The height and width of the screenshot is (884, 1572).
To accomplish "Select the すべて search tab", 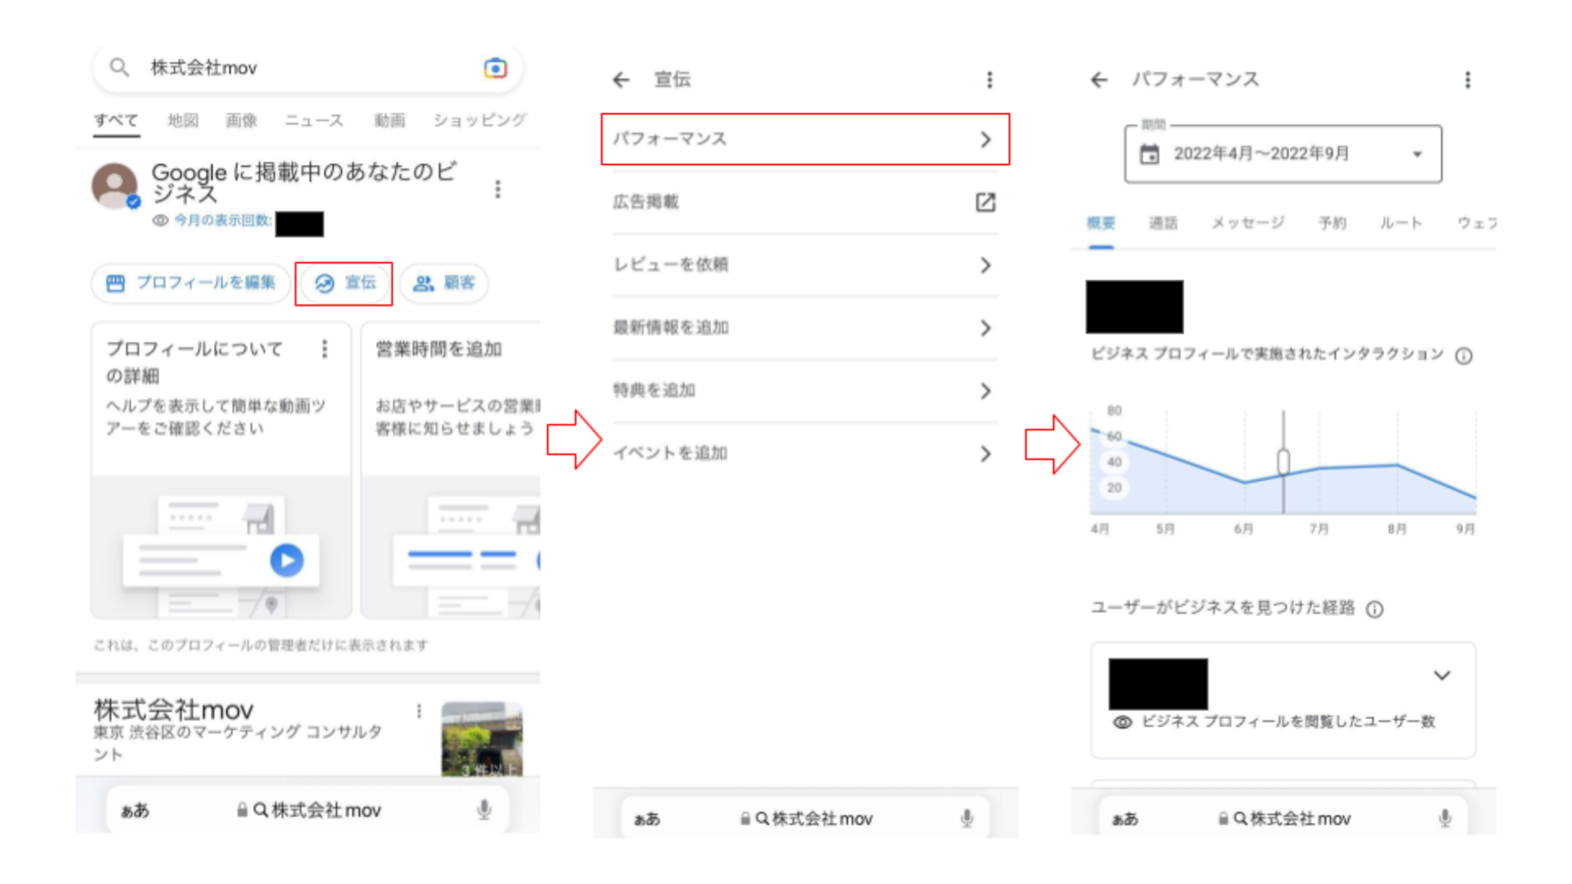I will pos(116,121).
